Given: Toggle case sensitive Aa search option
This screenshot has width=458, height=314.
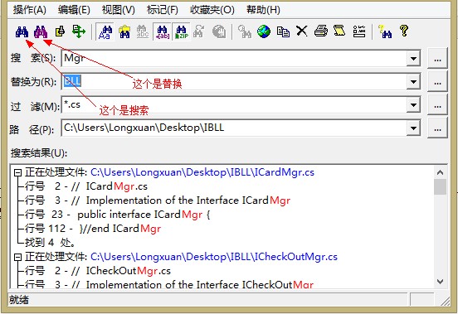Looking at the screenshot, I should (x=105, y=31).
